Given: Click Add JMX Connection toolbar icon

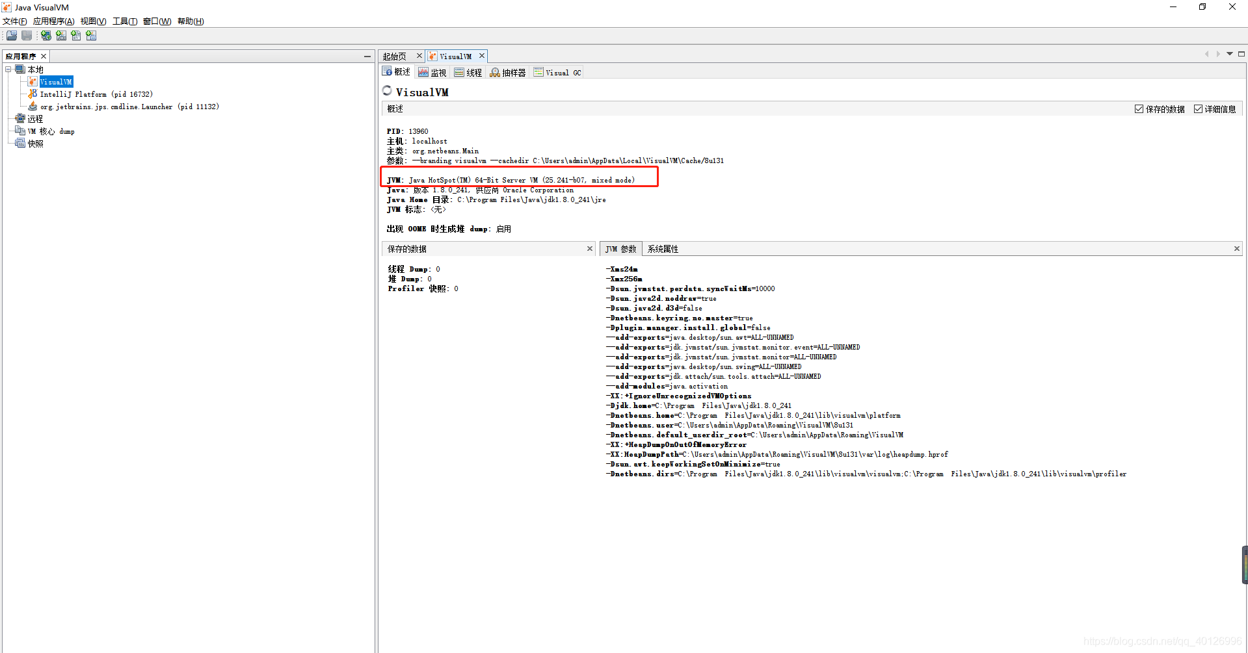Looking at the screenshot, I should click(x=61, y=36).
